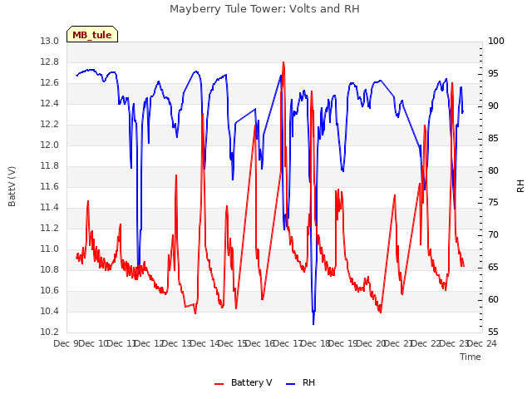The width and height of the screenshot is (532, 399).
Task: Click the 11.2 left axis tick label
Action: (50, 229)
